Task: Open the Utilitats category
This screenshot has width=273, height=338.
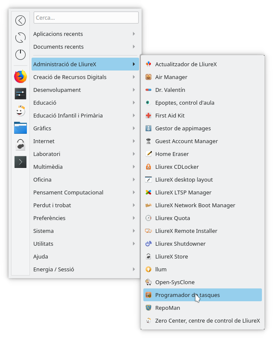Action: pyautogui.click(x=85, y=244)
